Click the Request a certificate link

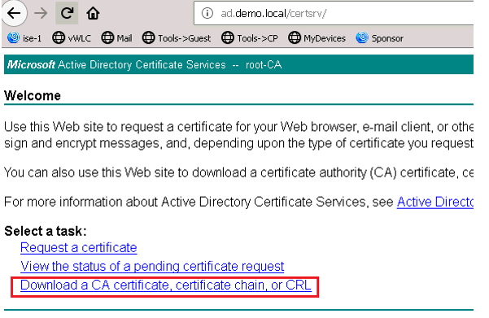pyautogui.click(x=79, y=248)
